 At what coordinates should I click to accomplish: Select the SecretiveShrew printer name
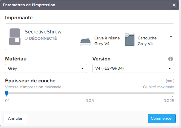[x=43, y=31]
